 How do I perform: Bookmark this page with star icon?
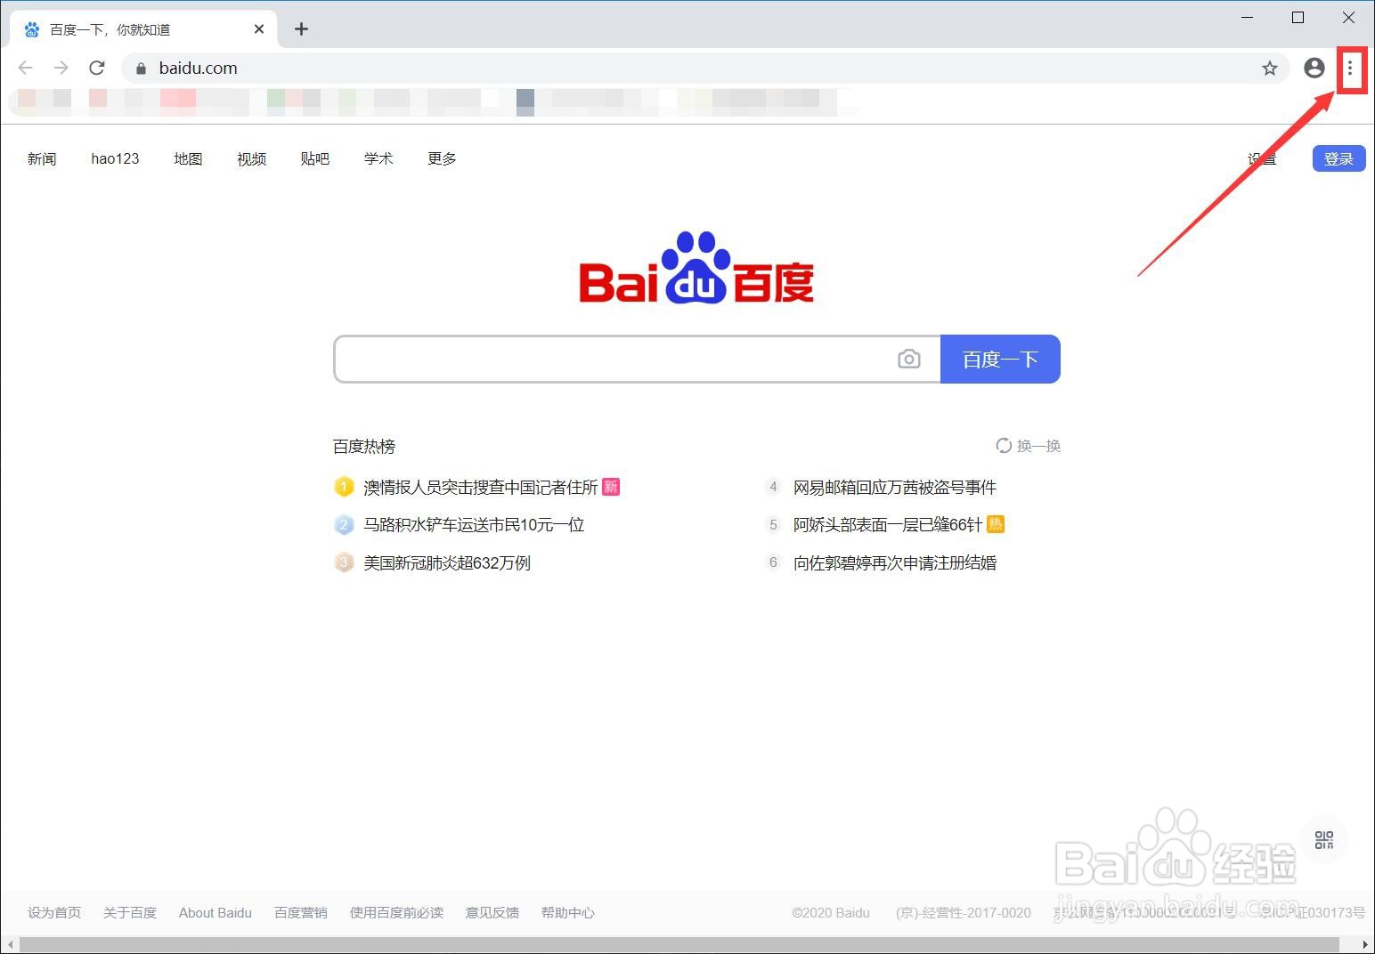(x=1269, y=69)
